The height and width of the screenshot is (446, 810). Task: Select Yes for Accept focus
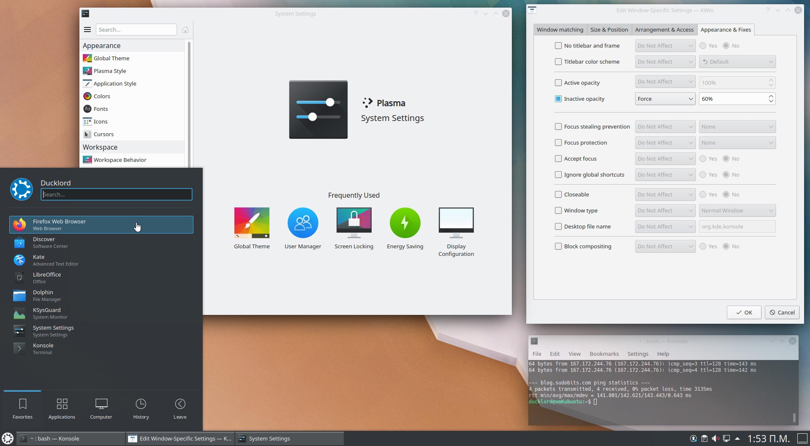click(703, 159)
